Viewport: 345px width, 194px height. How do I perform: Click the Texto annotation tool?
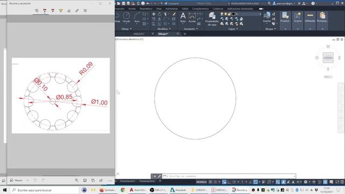[183, 17]
